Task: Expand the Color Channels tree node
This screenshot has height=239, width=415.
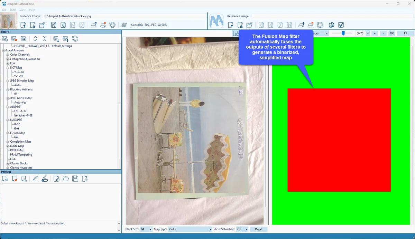Action: click(x=8, y=55)
